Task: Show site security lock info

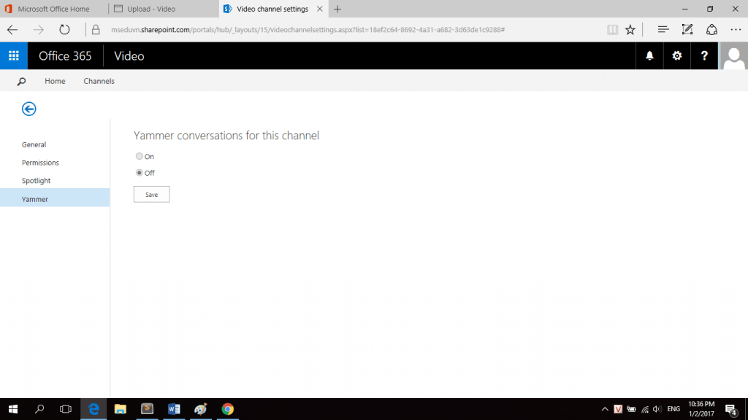Action: 96,29
